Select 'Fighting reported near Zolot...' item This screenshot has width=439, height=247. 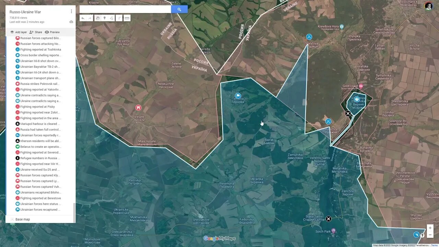tap(38, 113)
